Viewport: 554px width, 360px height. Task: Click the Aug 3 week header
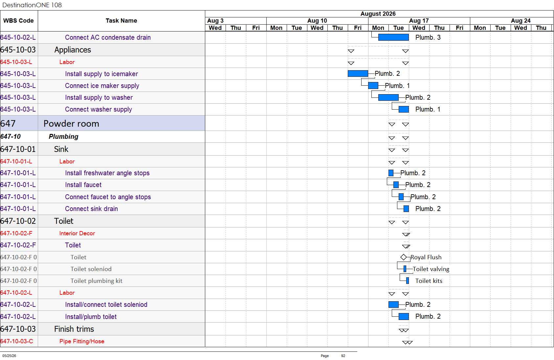click(x=236, y=21)
